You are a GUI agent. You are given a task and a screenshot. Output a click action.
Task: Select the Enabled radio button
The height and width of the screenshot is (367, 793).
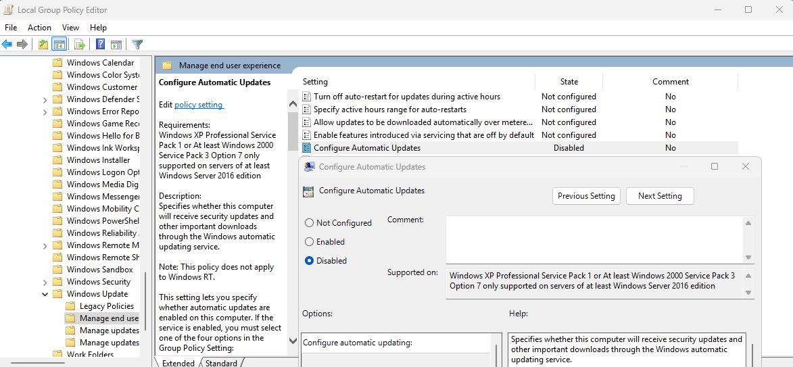(x=308, y=242)
